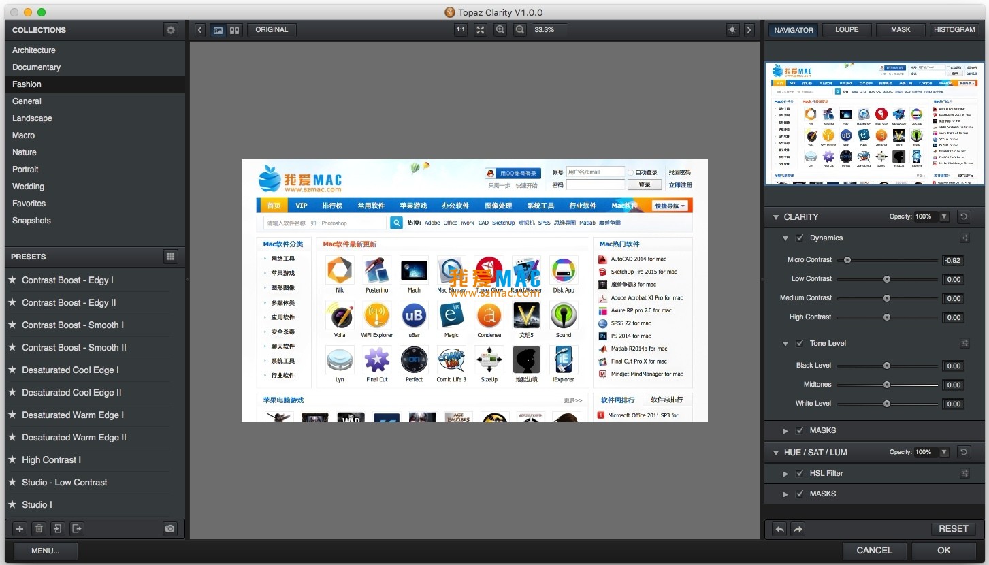
Task: Show the ORIGINAL image
Action: (272, 30)
